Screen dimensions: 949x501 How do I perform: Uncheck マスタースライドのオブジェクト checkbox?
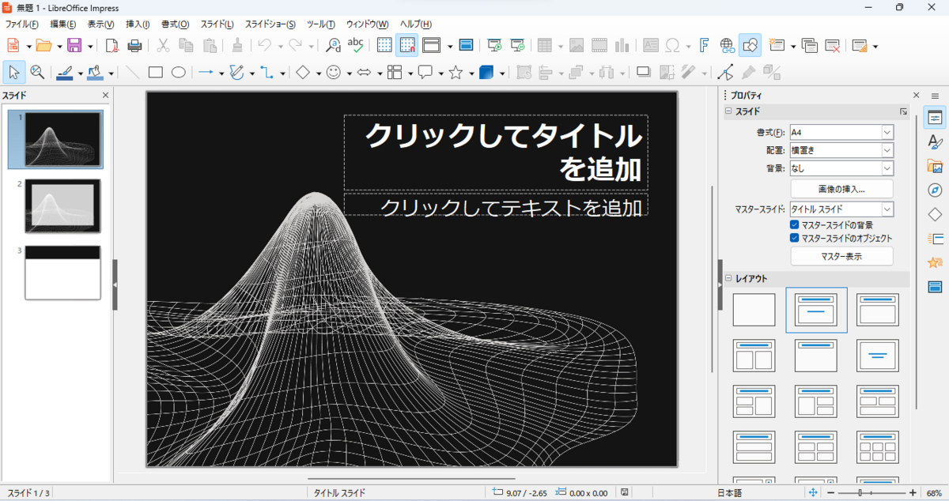click(x=795, y=238)
